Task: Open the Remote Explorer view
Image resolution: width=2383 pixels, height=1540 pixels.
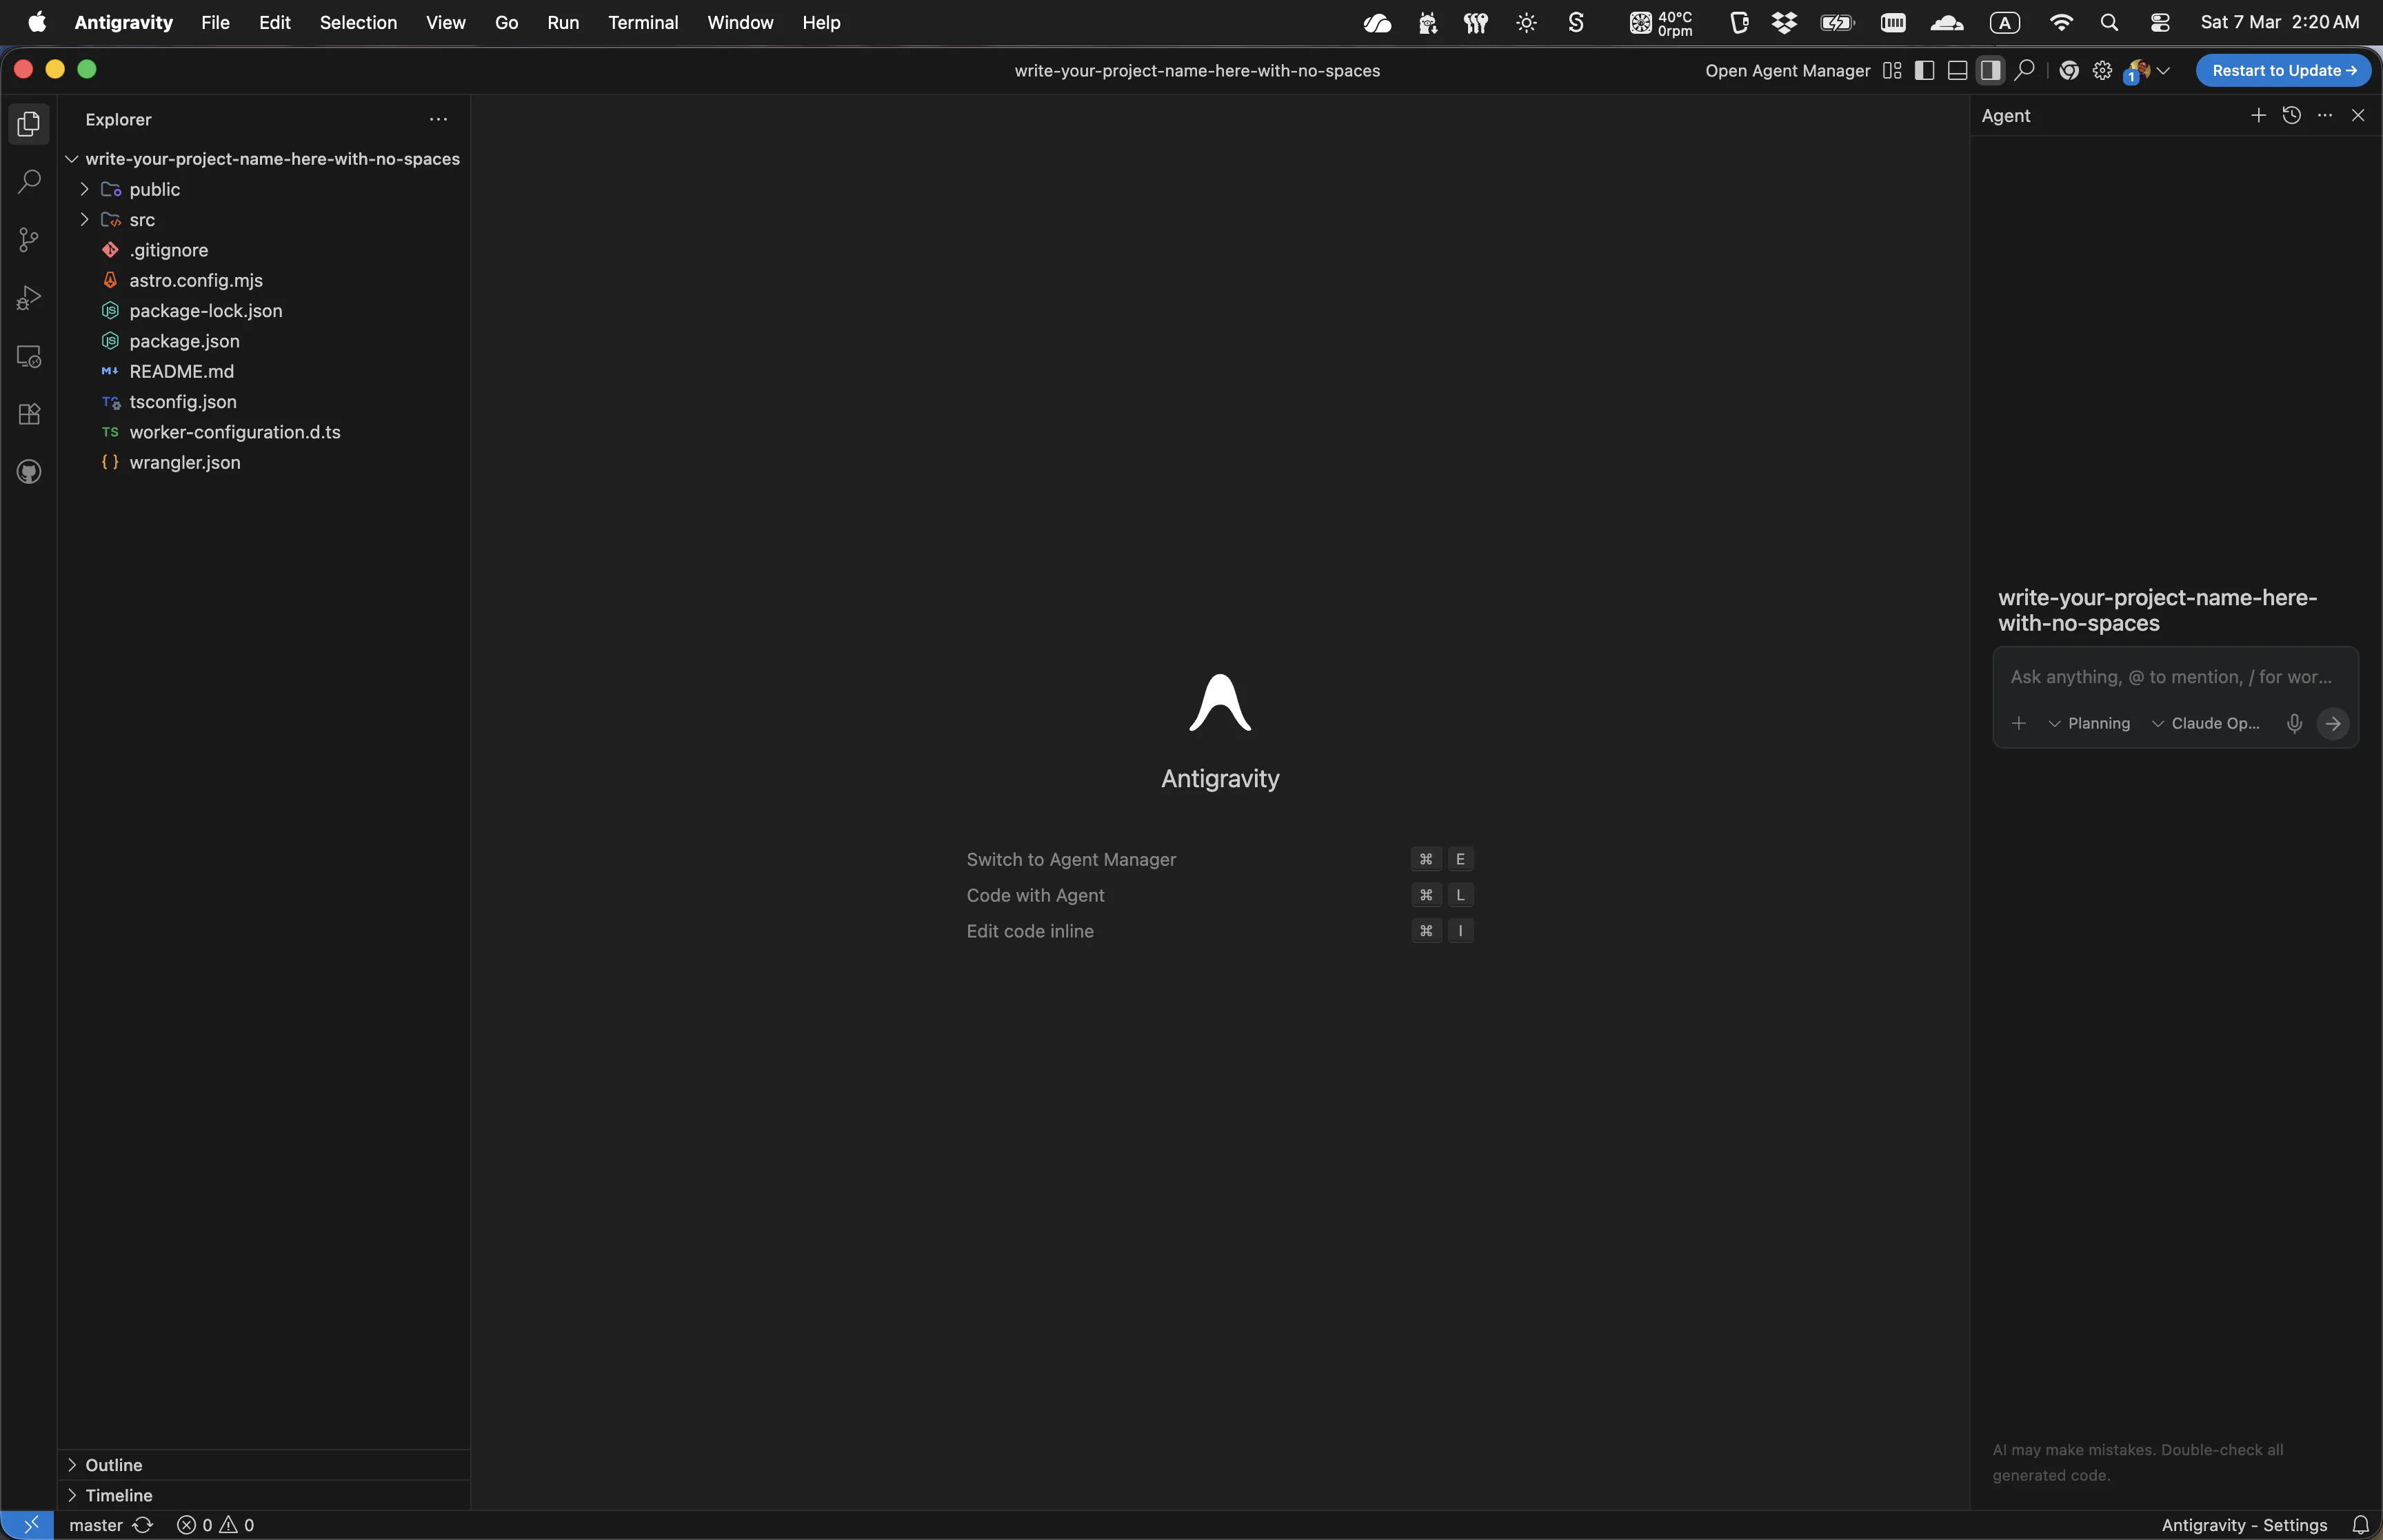Action: (x=29, y=356)
